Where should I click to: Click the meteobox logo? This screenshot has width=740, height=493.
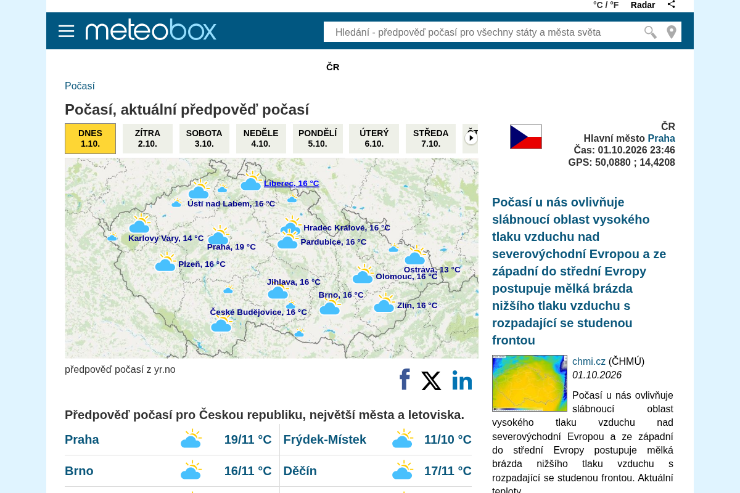pos(151,30)
